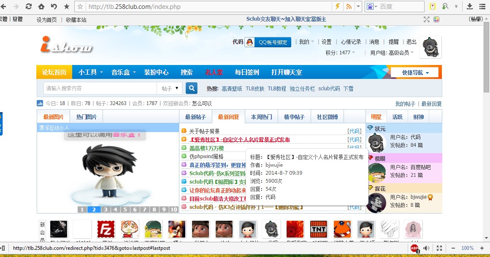
Task: Go to the 论坛首页 nav tab
Action: [x=54, y=72]
